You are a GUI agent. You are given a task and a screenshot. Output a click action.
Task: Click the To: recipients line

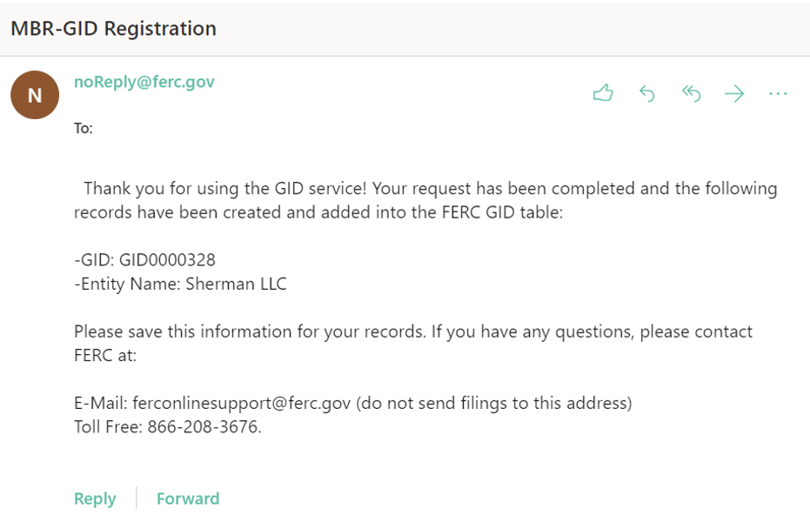[x=84, y=129]
